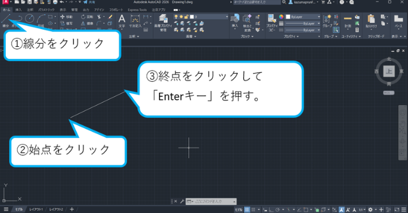Open the Express Tools ribbon tab

point(137,10)
